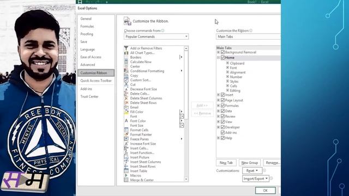The height and width of the screenshot is (196, 349).
Task: Click the Decrease Font Size icon
Action: coord(126,89)
